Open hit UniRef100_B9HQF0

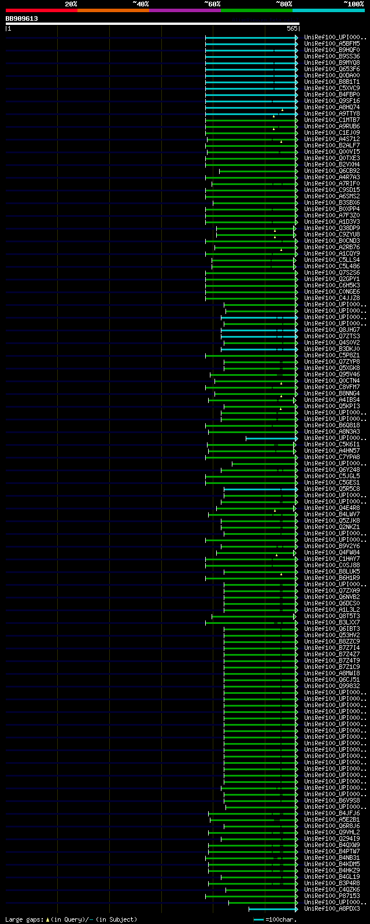[x=332, y=50]
